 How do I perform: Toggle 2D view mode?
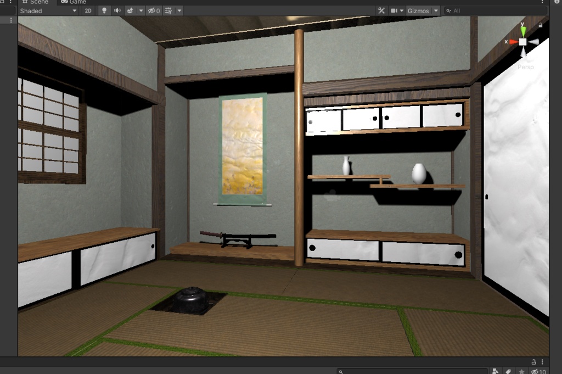88,10
